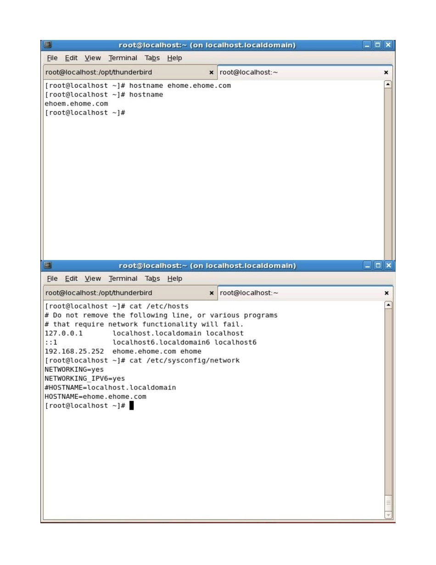
Task: Click '::1 localhost6.localdomain6 localhost6' line
Action: tap(151, 342)
